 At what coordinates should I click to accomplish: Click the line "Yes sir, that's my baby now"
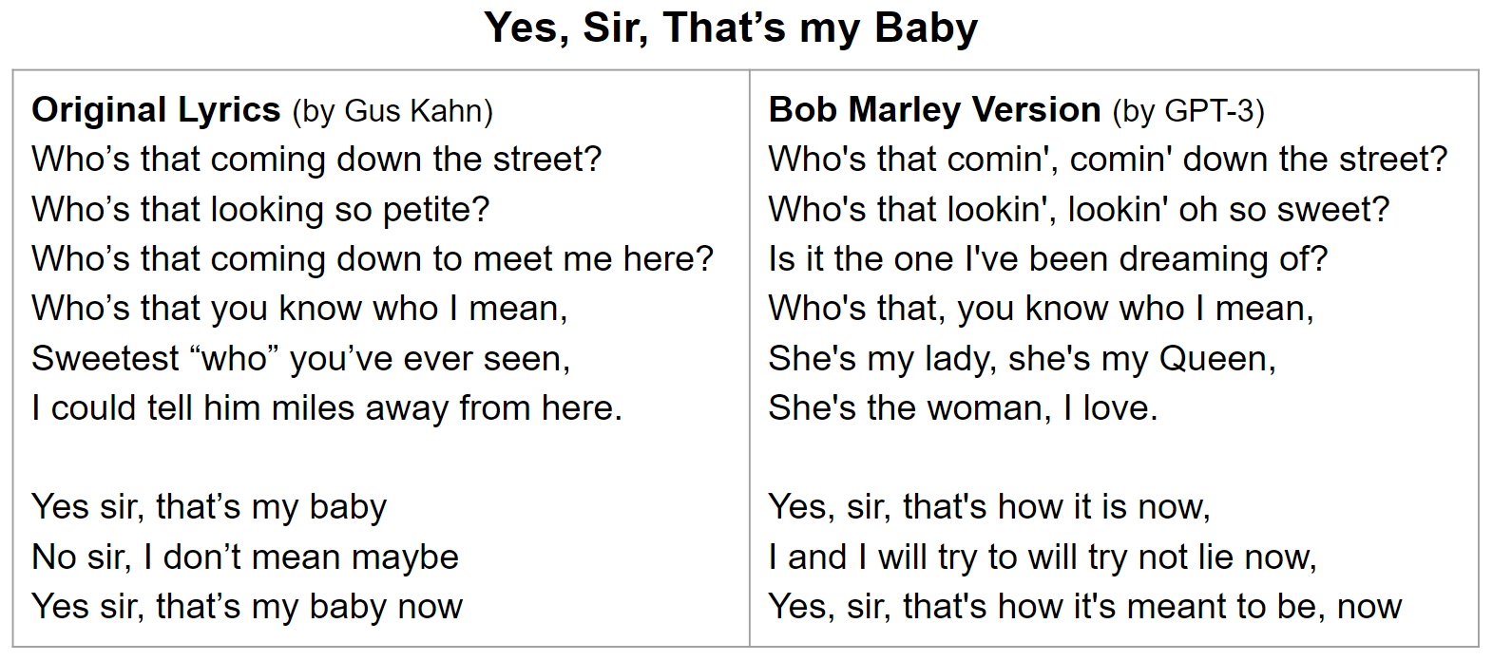247,607
